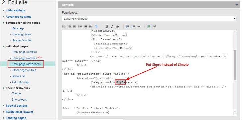Click the editor resize handle corner
Image resolution: width=242 pixels, height=120 pixels.
point(235,114)
